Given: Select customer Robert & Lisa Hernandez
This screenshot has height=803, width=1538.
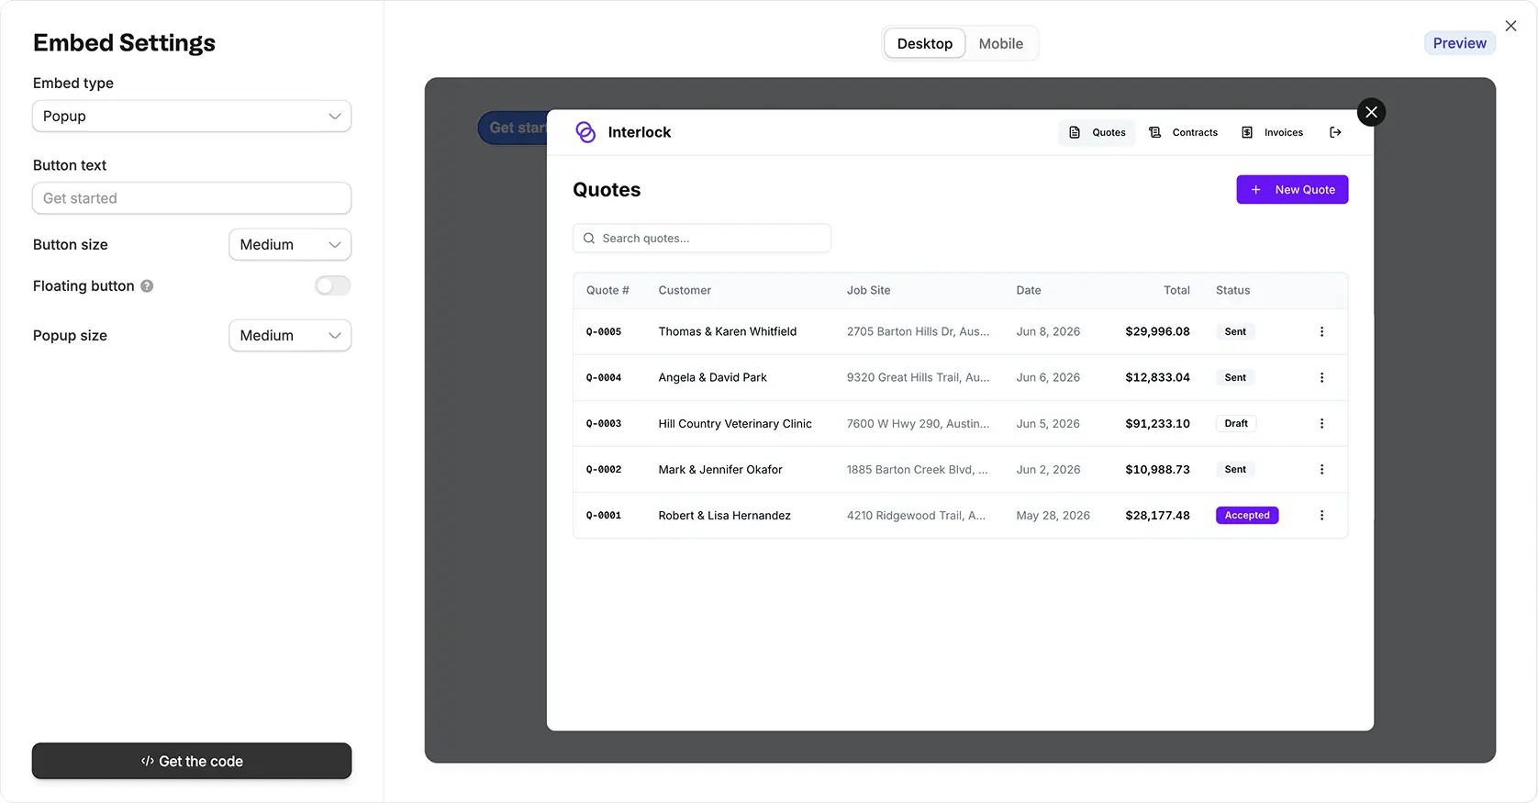Looking at the screenshot, I should click(724, 515).
